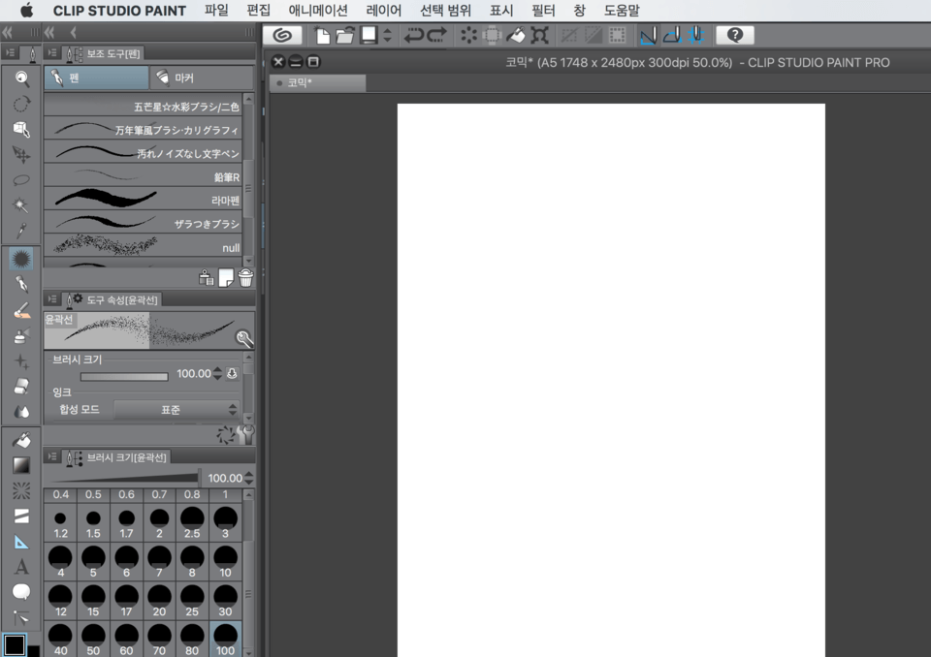Select the Text tool
This screenshot has height=657, width=931.
click(x=21, y=567)
